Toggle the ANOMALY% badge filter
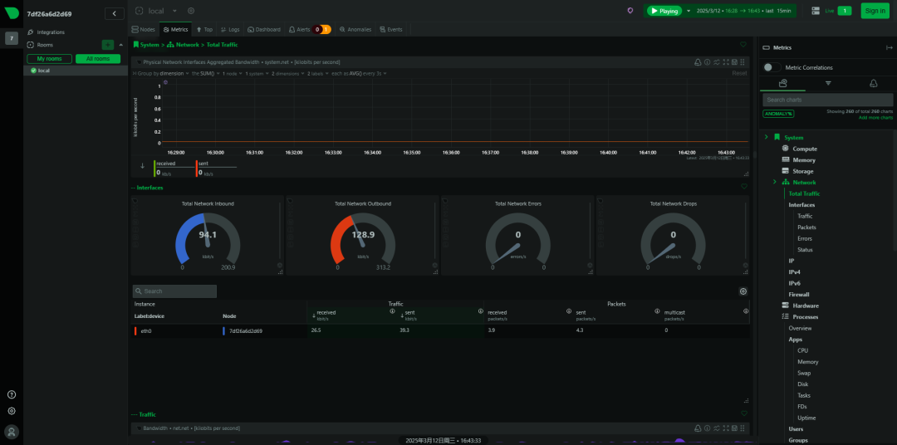Screen dimensions: 897x445 [x=777, y=114]
